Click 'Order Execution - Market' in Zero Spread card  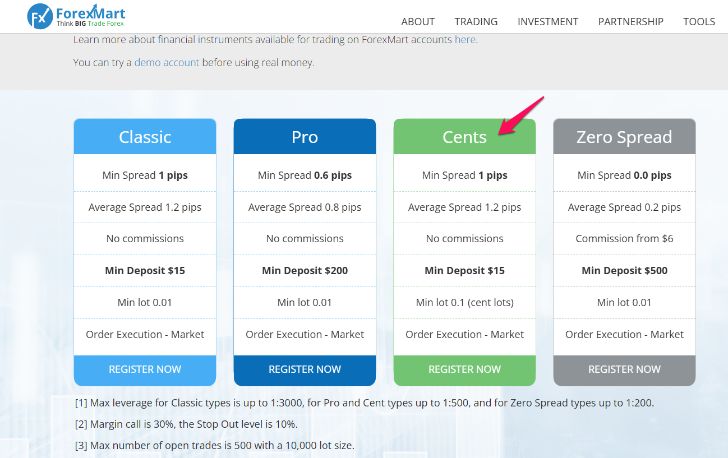624,335
